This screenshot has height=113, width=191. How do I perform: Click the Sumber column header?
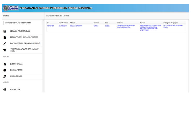point(96,23)
